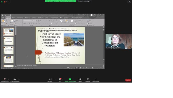Click the recording indicator at top left
The image size is (173, 98).
[x=7, y=2]
